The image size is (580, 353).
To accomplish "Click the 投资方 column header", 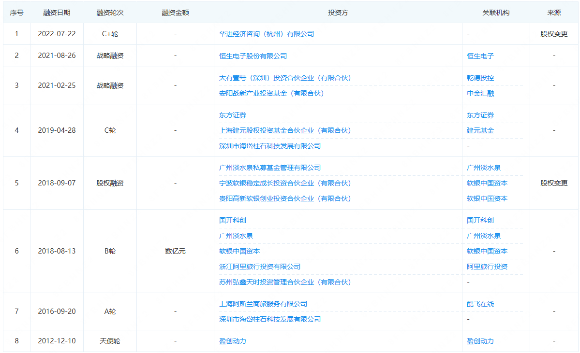I will click(338, 13).
